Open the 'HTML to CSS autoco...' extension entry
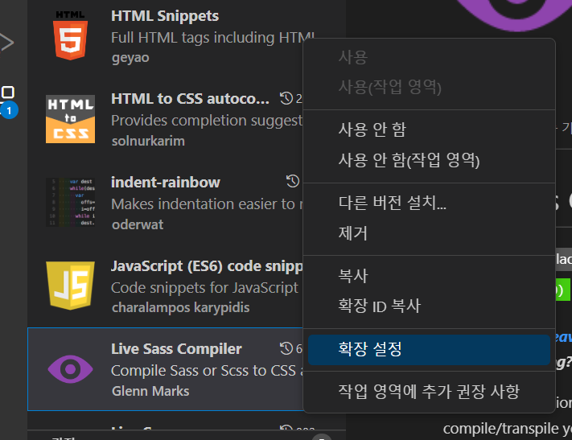This screenshot has height=440, width=572. click(x=190, y=99)
